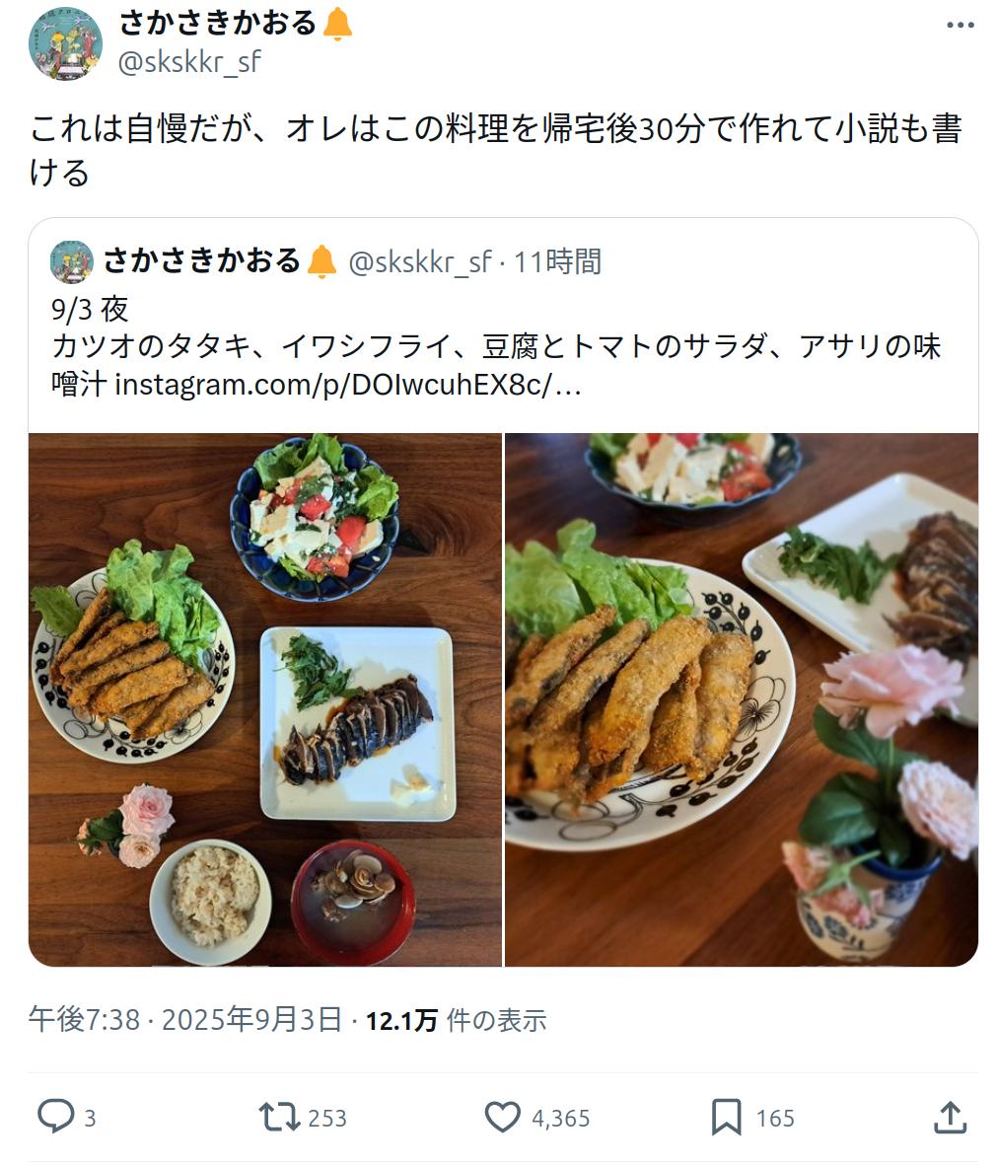Open the 午後7:38 · 2025年9月3日 timestamp
Screen dimensions: 997x1166
[185, 1019]
